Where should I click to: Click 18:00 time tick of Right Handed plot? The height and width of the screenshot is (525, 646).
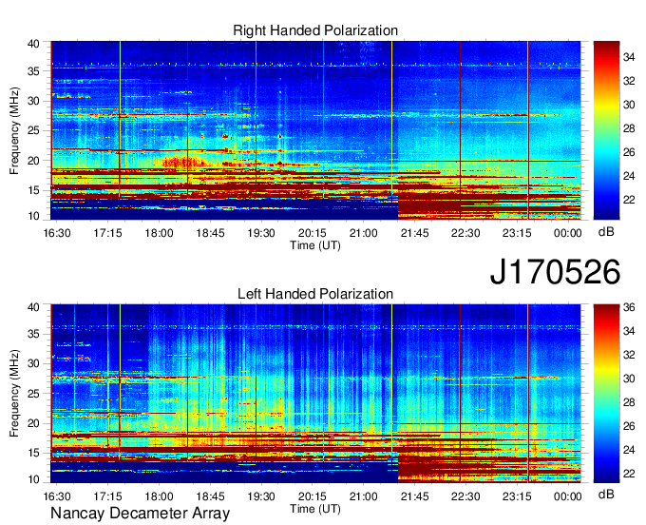click(159, 233)
